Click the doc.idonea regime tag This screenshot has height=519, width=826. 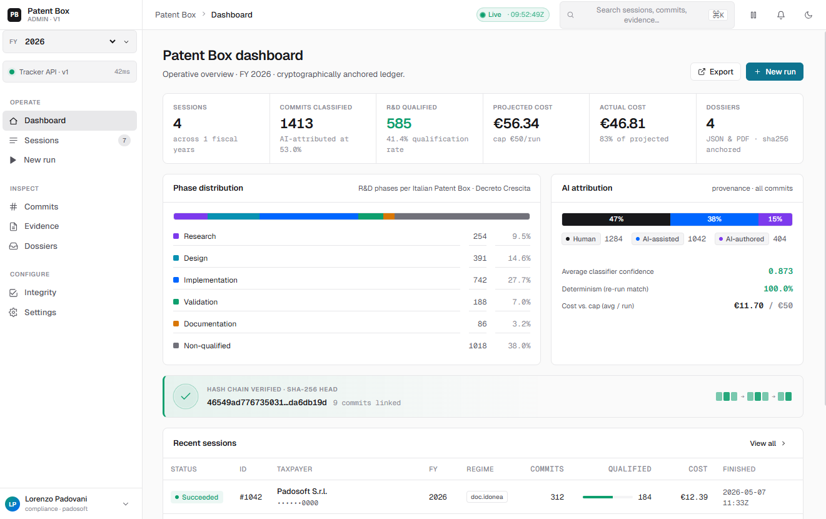487,497
